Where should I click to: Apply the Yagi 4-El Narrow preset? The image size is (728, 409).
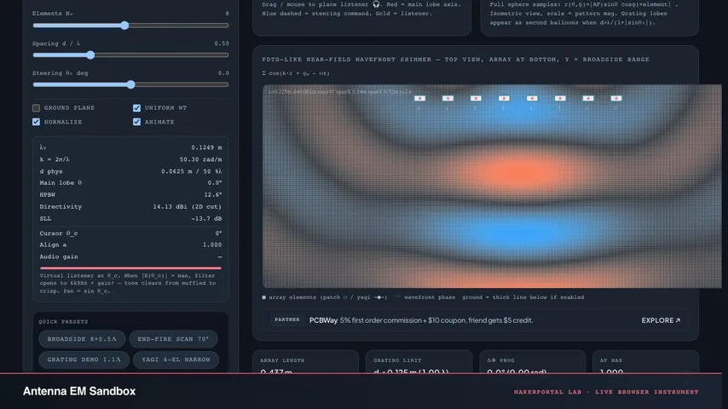[176, 360]
